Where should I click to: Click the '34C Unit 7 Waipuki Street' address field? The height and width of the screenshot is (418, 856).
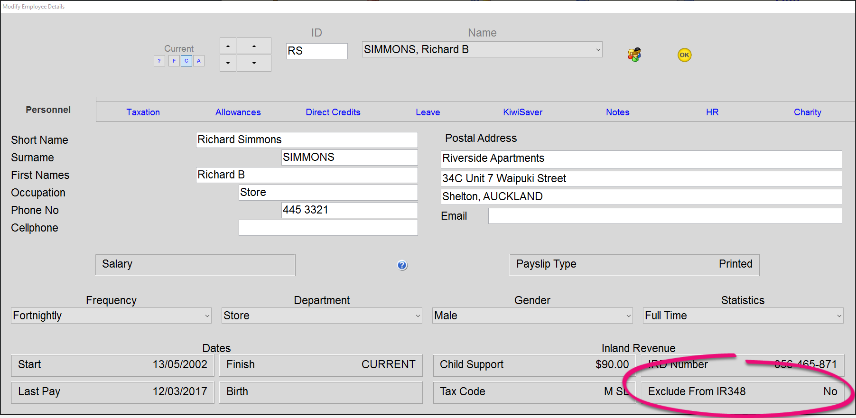click(642, 179)
